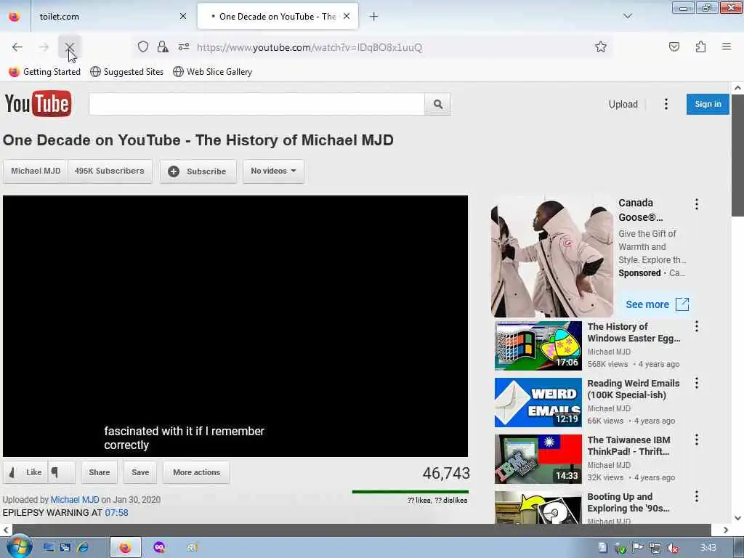
Task: Click the browser back arrow
Action: pos(17,47)
